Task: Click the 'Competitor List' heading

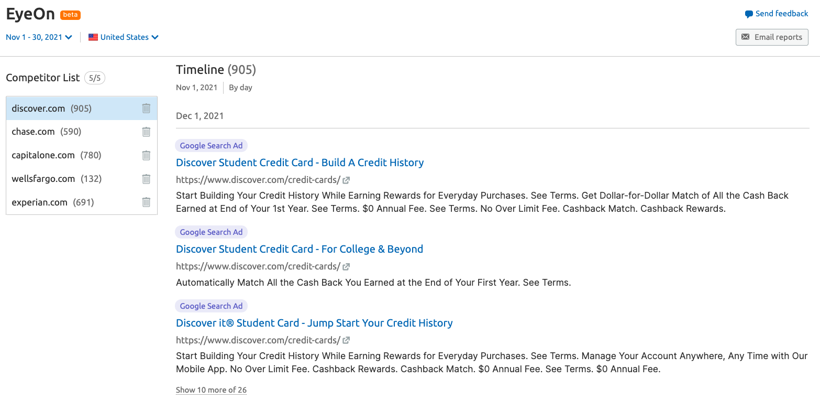Action: click(x=43, y=78)
